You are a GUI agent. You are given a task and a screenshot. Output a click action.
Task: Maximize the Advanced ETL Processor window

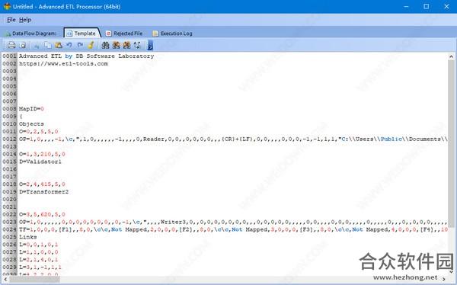pos(426,6)
